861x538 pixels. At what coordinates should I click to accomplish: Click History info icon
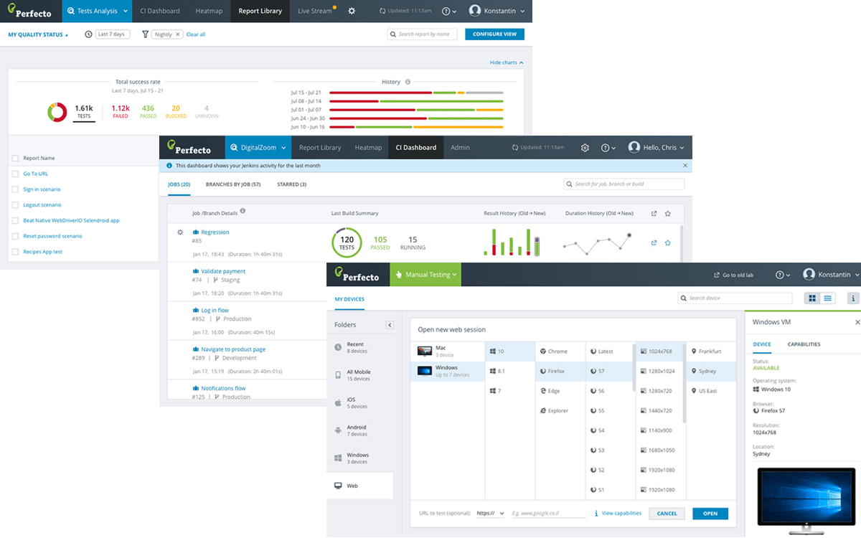pos(408,82)
